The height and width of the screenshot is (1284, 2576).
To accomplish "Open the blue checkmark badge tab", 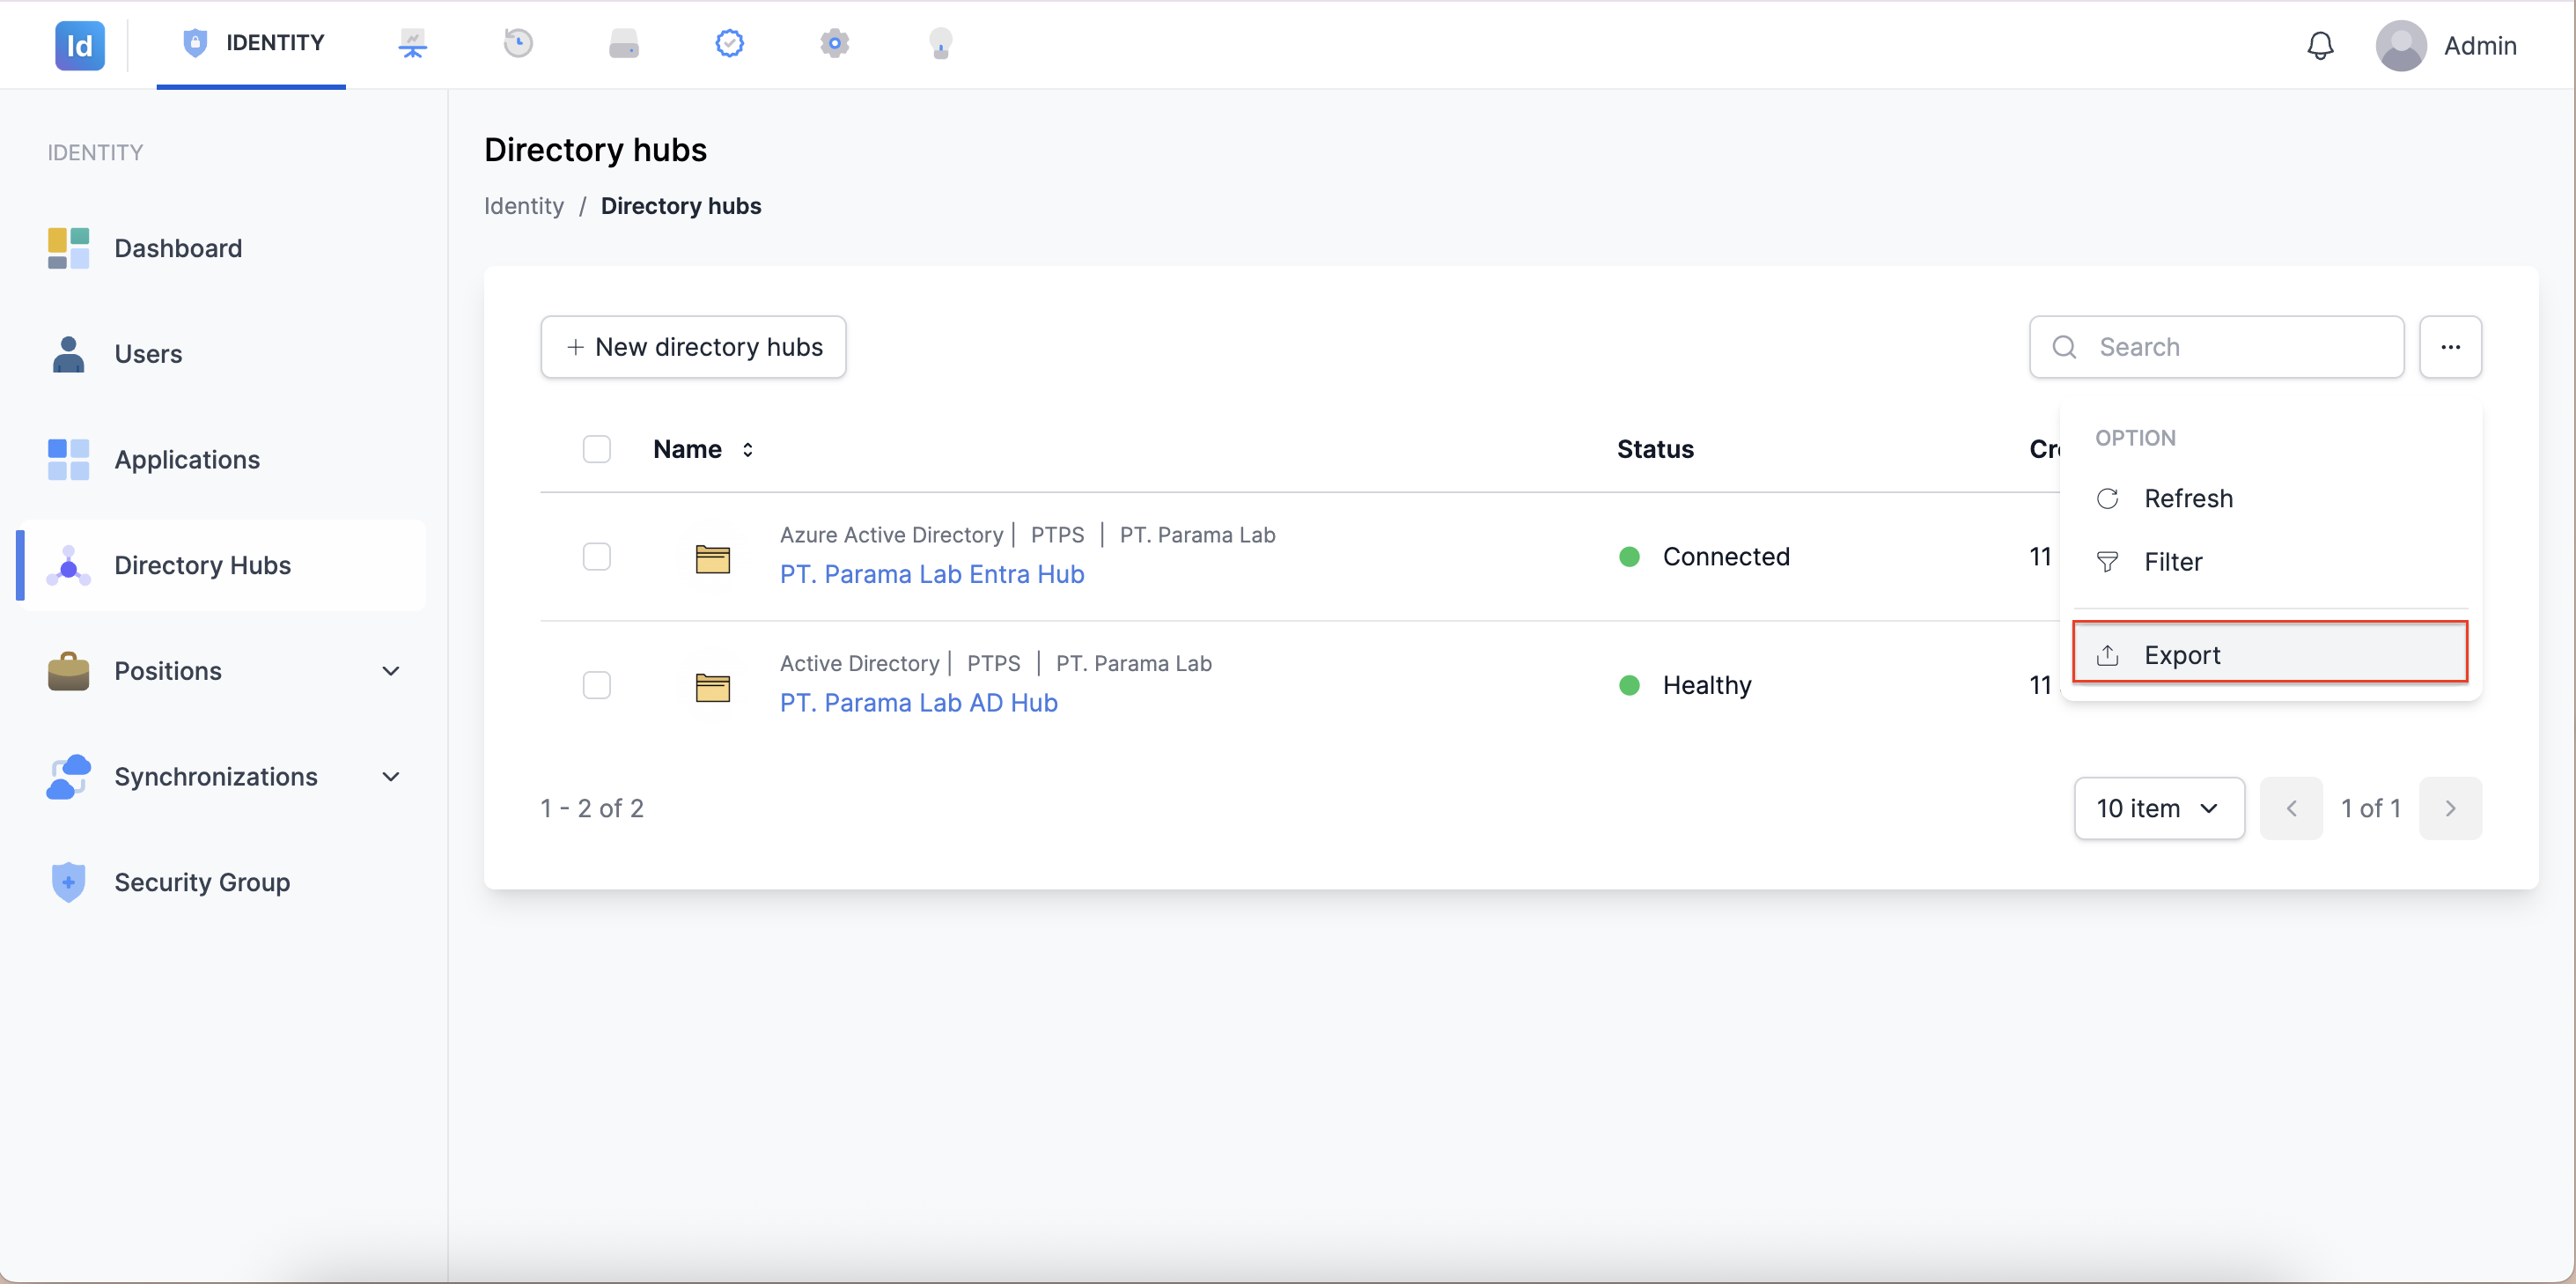I will click(x=730, y=43).
